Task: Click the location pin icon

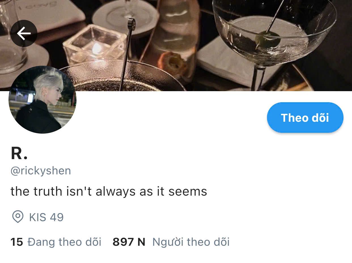Action: coord(18,217)
